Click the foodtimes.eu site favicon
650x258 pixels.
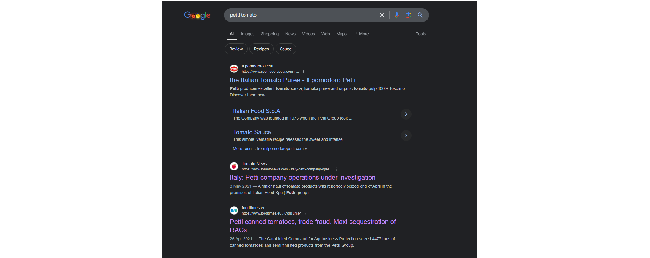pyautogui.click(x=234, y=210)
